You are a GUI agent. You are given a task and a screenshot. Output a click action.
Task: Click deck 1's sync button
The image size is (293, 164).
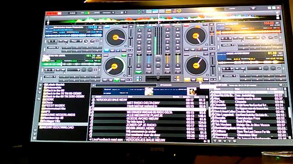tap(124, 50)
